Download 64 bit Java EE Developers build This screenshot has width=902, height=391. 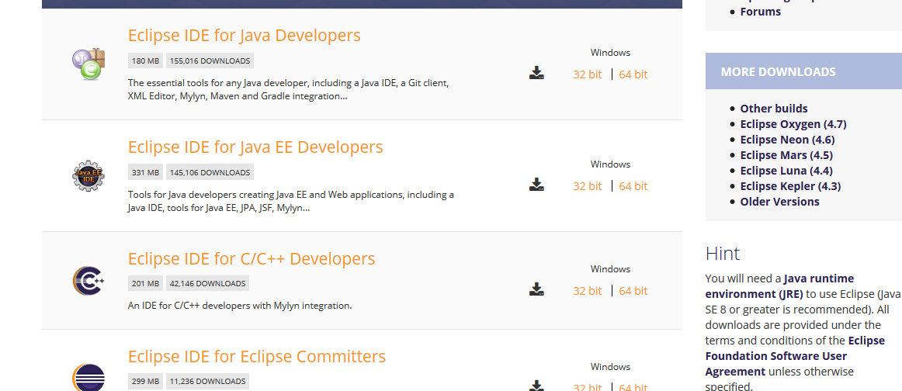633,186
